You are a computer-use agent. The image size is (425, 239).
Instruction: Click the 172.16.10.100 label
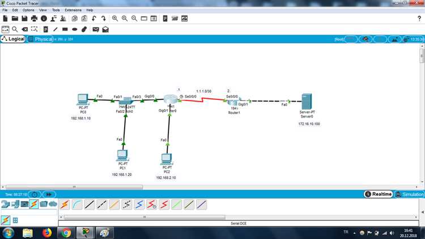(x=309, y=124)
